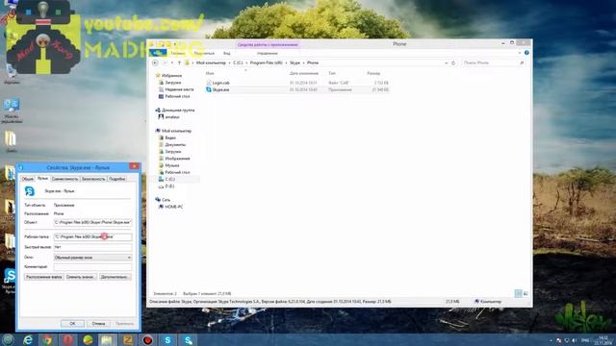
Task: Open Explorer help icon
Action: 526,53
